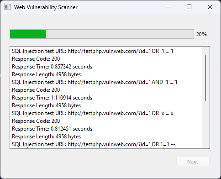This screenshot has height=179, width=221.
Task: Minimize the scanner window
Action: tap(168, 7)
